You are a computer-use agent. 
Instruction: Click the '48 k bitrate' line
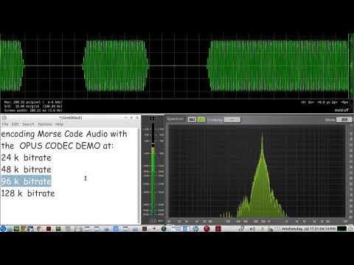26,169
